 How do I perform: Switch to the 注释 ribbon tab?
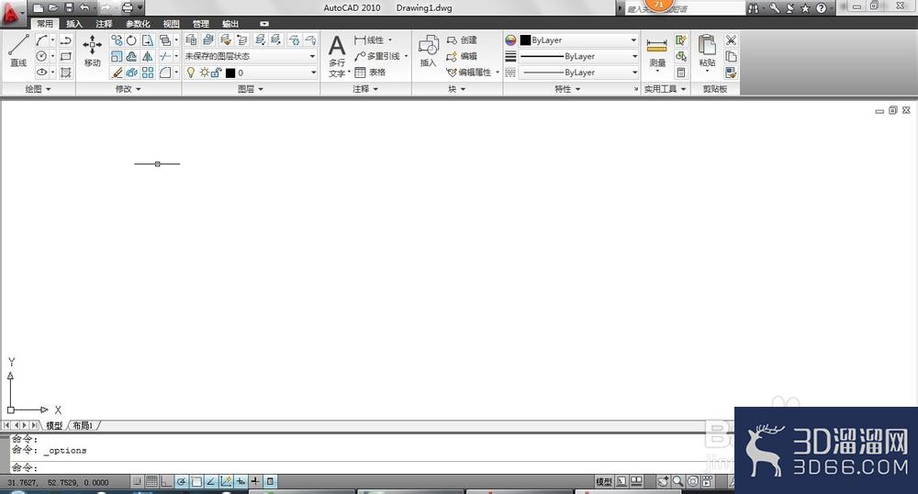click(x=105, y=24)
